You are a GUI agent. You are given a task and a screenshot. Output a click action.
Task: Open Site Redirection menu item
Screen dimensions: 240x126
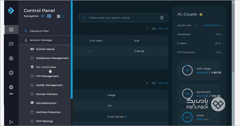click(x=46, y=103)
